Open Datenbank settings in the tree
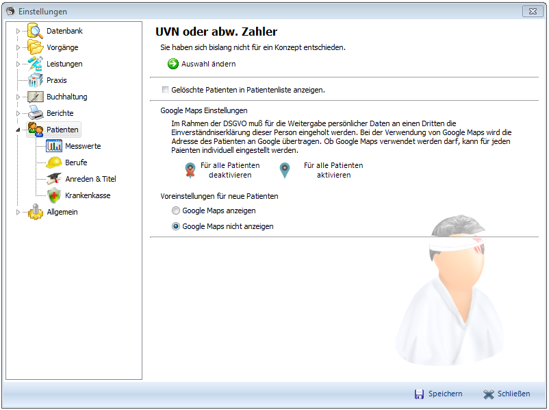Screen dimensions: 549x410 coord(64,31)
